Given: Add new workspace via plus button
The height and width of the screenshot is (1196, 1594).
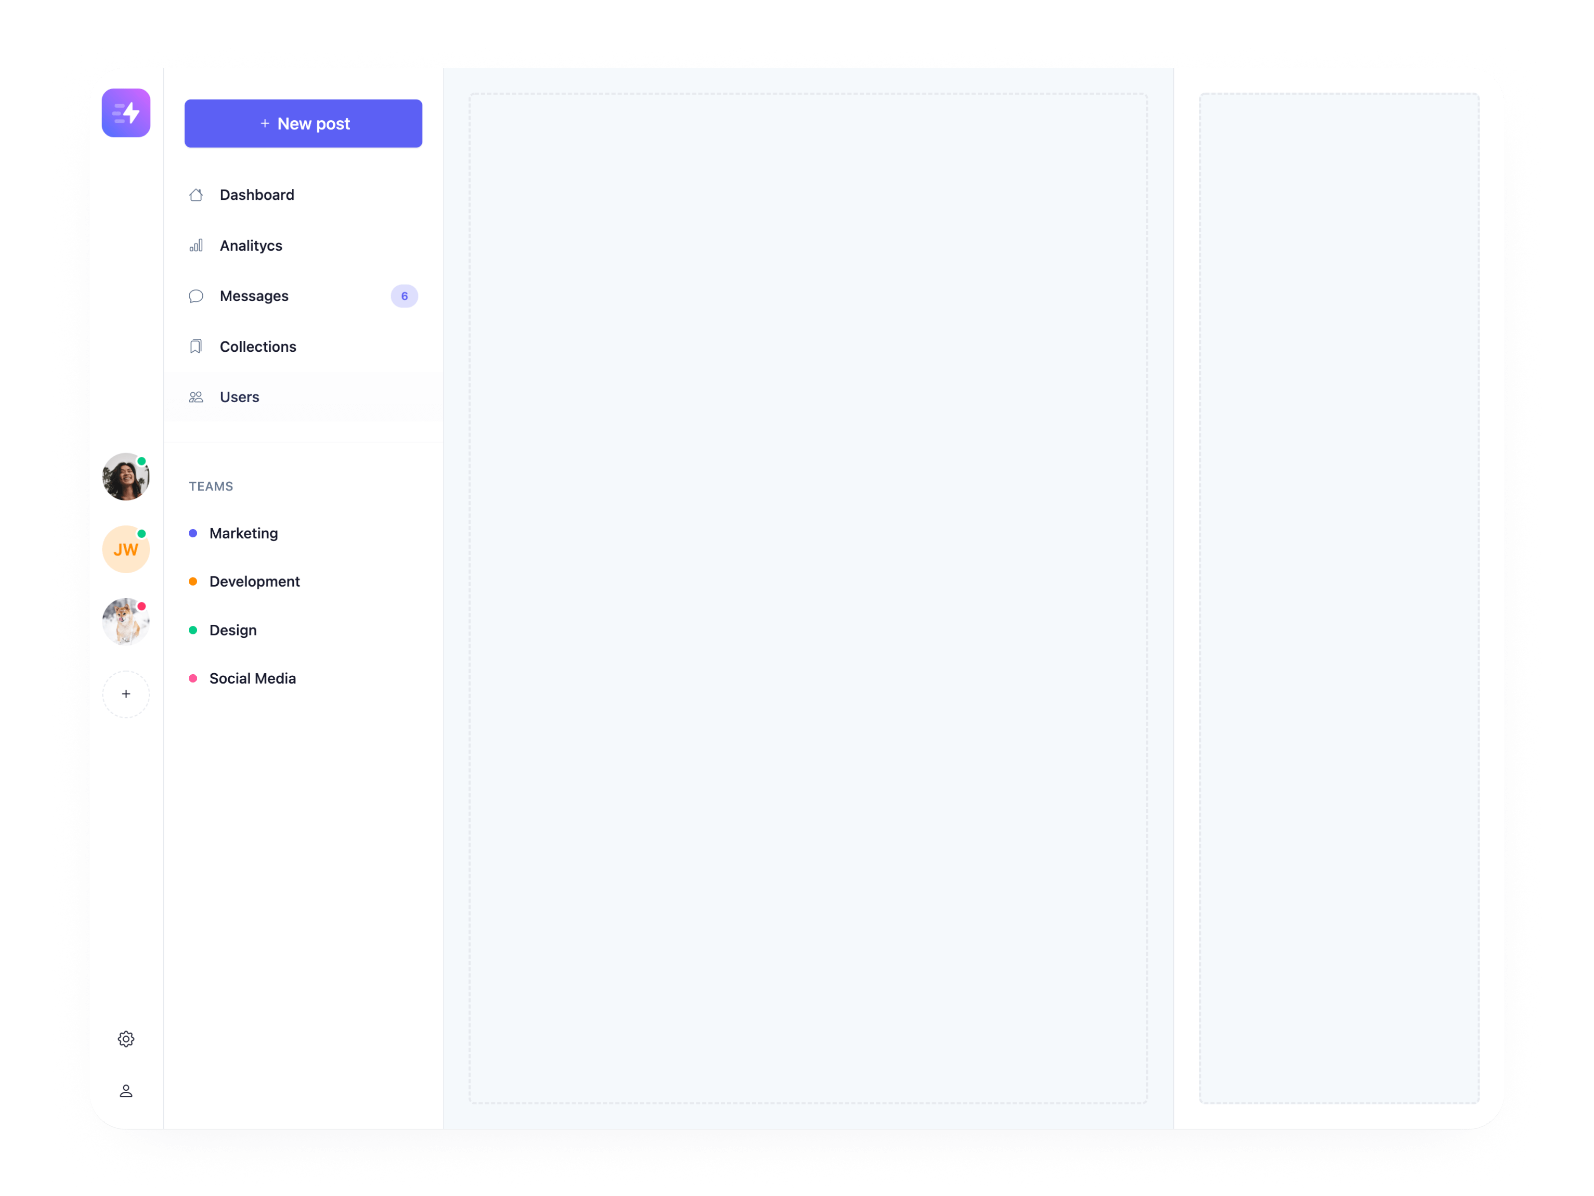Looking at the screenshot, I should 126,692.
